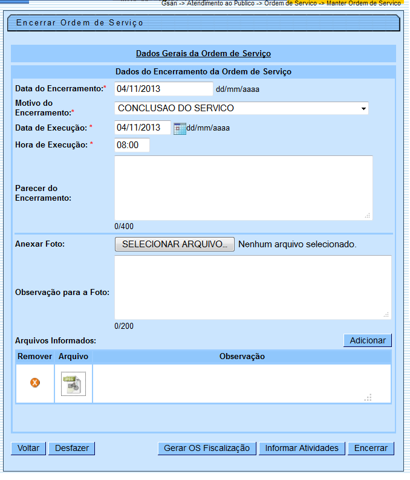Click the resize grip of Observação para a Foto textarea

[386, 315]
